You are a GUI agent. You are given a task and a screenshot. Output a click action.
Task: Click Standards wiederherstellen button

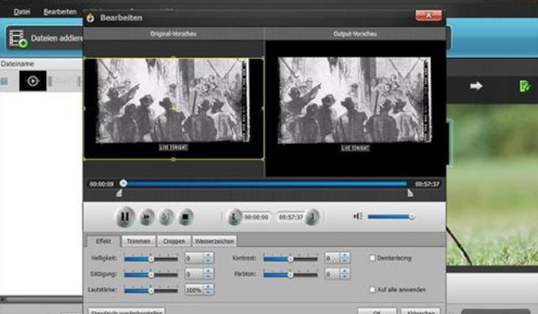pos(127,312)
